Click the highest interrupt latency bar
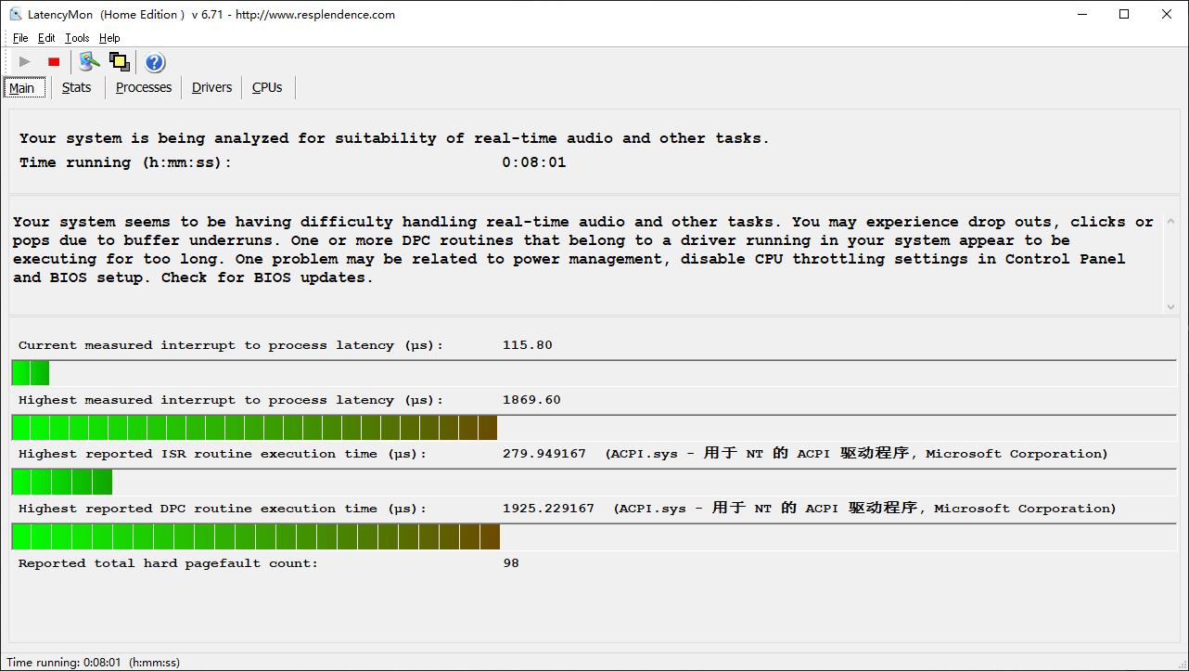 point(594,428)
